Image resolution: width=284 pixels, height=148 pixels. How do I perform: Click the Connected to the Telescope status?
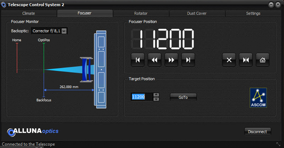pyautogui.click(x=28, y=144)
